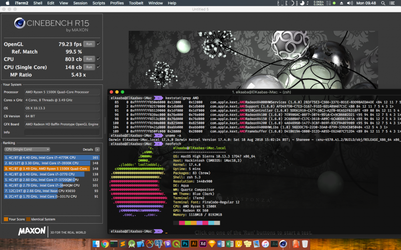Click the date and time in menu bar

point(366,3)
